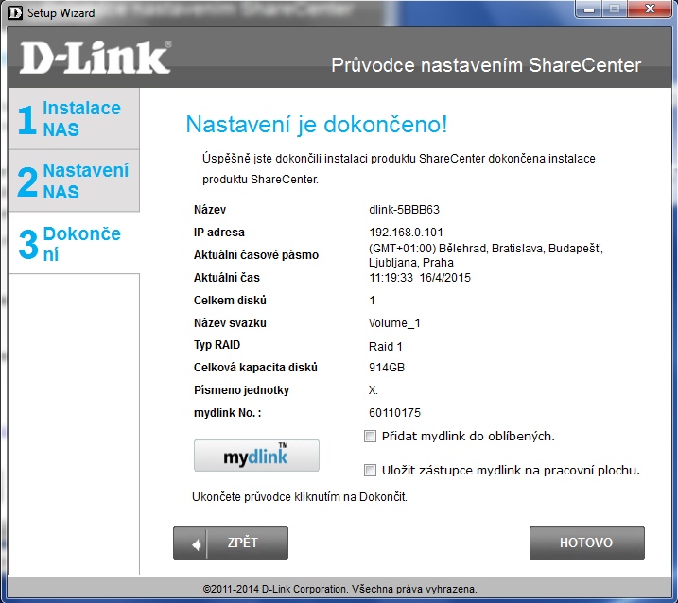Click the 'Aktuální časové pásmo' label
The image size is (678, 603).
pos(256,255)
